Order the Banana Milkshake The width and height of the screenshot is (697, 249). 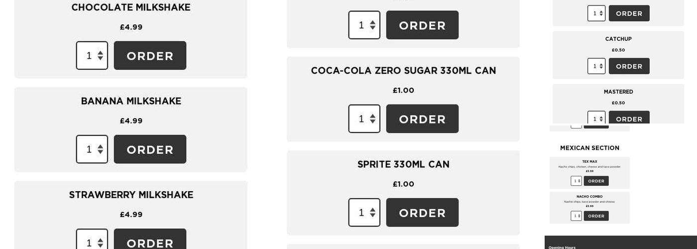click(x=150, y=149)
